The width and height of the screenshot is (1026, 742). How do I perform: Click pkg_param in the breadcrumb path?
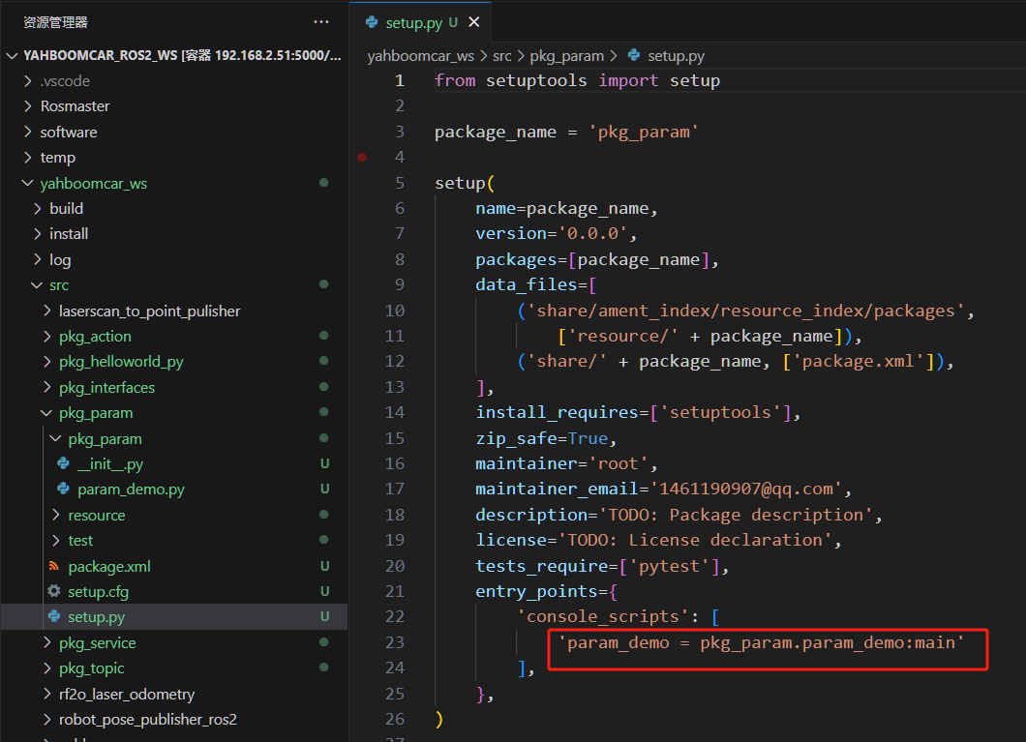pos(566,56)
